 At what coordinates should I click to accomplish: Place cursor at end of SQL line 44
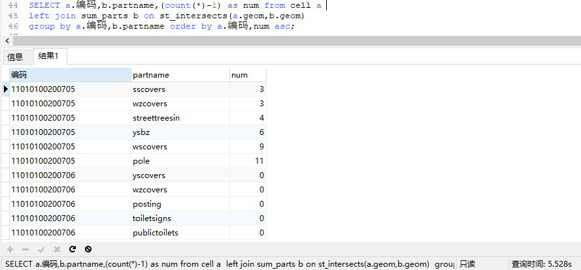tap(326, 5)
